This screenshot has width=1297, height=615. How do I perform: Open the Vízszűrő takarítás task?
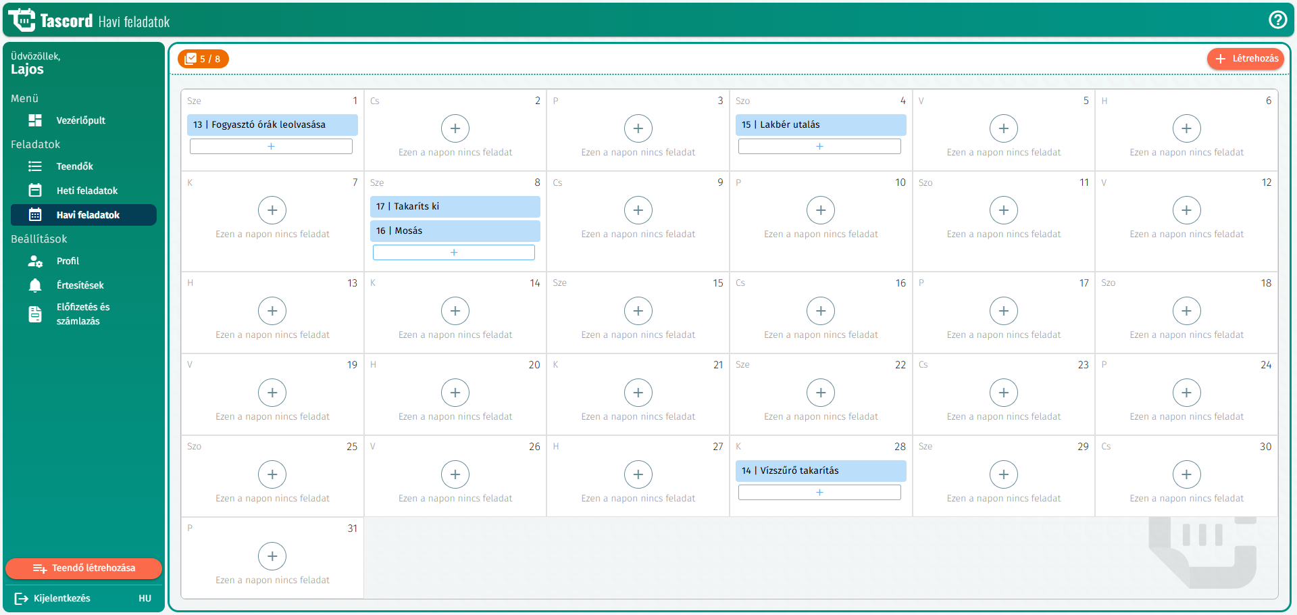point(820,470)
